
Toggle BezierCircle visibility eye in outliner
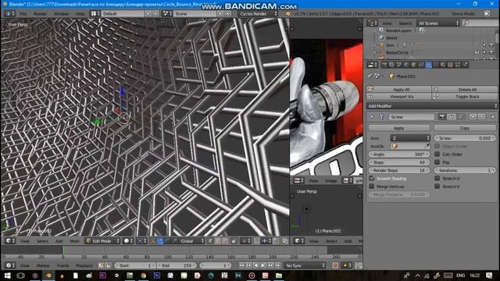477,52
